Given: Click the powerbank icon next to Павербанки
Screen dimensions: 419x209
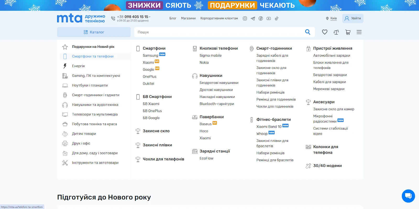Looking at the screenshot, I should (195, 117).
